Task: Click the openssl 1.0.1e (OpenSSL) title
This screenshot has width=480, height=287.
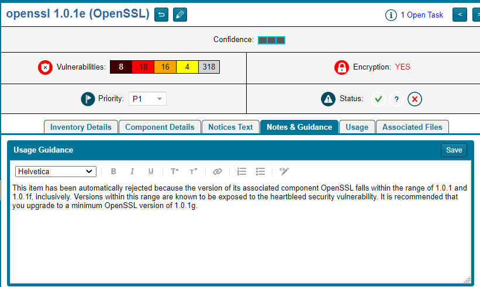Action: point(78,14)
